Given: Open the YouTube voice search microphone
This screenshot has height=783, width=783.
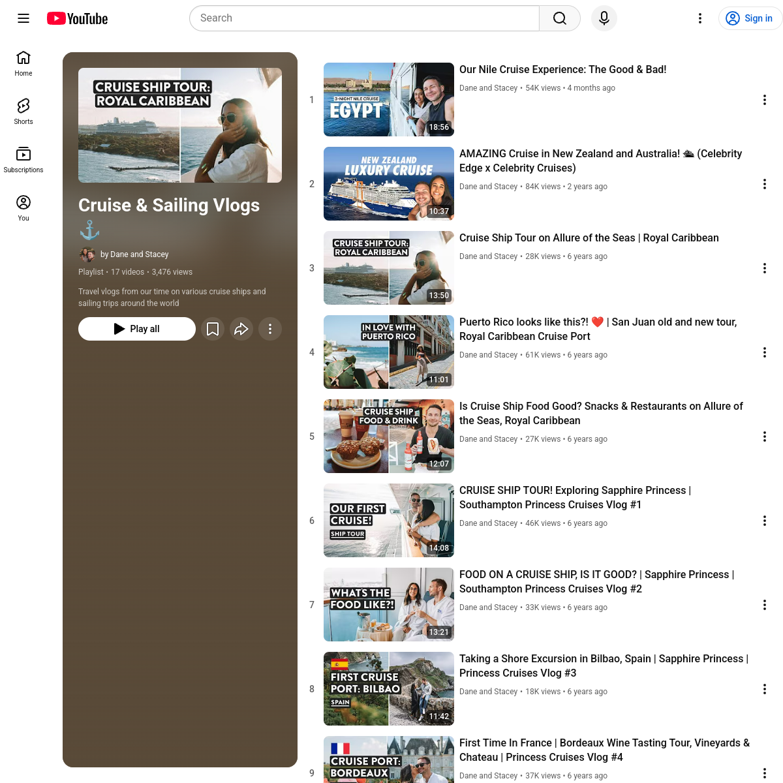Looking at the screenshot, I should tap(604, 18).
